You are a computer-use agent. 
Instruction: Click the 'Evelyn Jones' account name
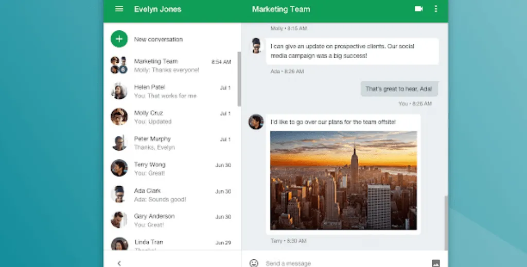tap(157, 9)
